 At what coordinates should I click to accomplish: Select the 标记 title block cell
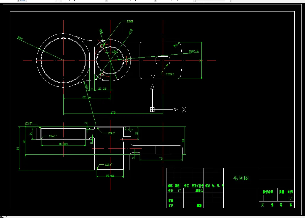[x=170, y=186]
